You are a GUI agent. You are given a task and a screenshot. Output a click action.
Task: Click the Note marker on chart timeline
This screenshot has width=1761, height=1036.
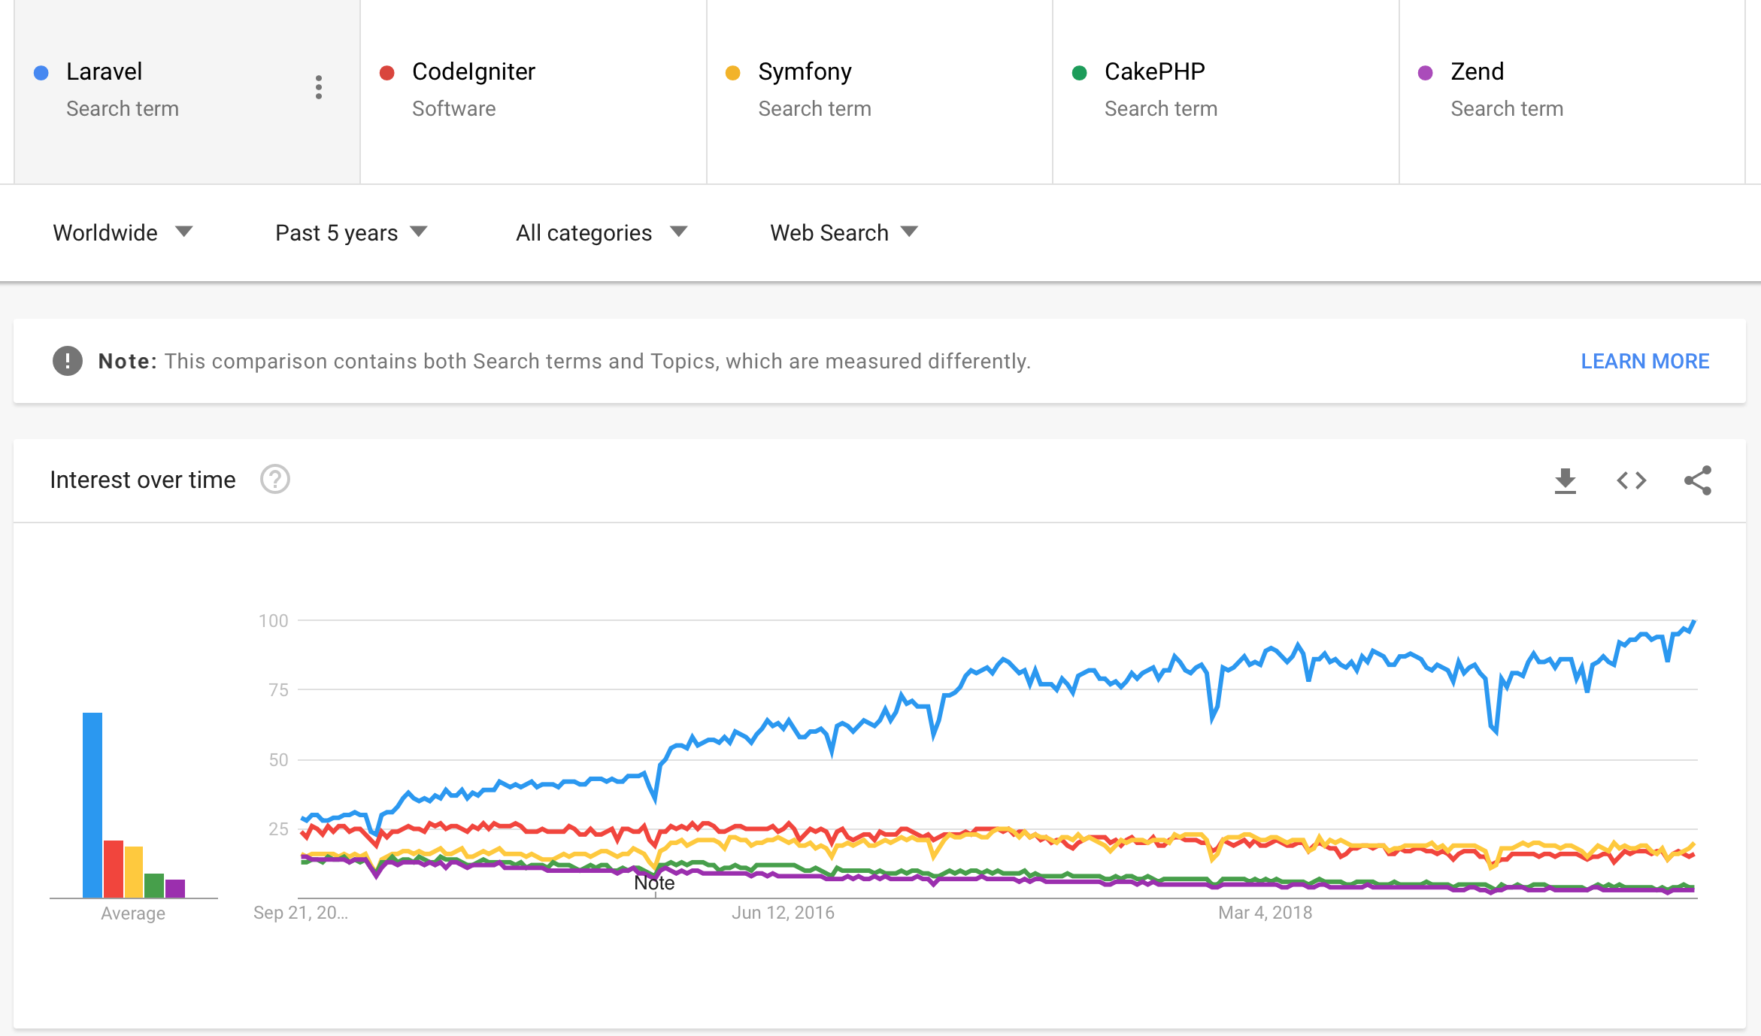click(654, 883)
